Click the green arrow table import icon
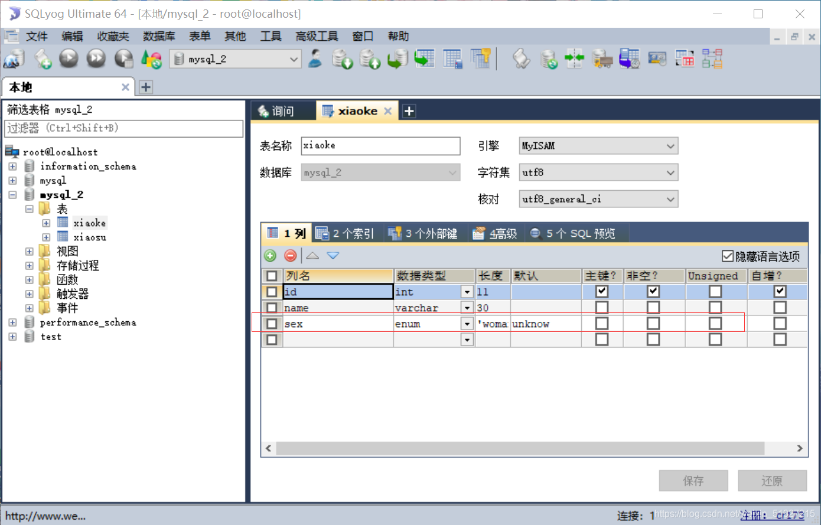The width and height of the screenshot is (821, 525). pos(425,59)
